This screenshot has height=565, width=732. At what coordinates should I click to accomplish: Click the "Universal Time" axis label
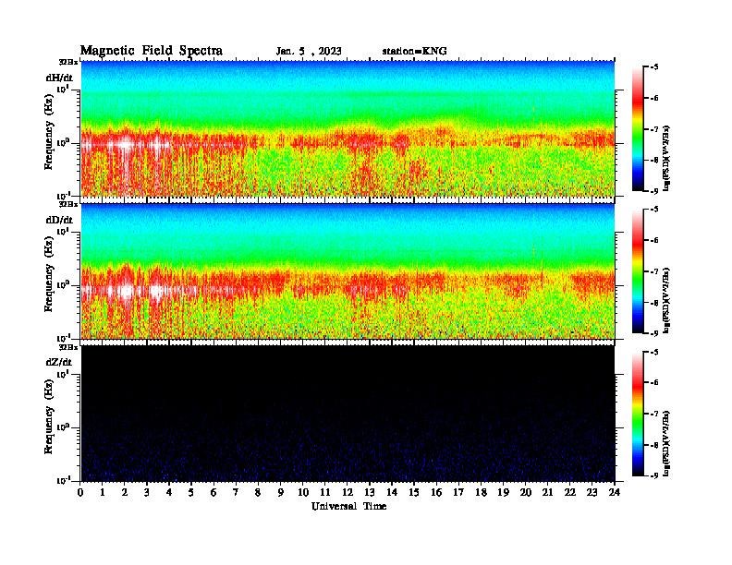point(349,506)
